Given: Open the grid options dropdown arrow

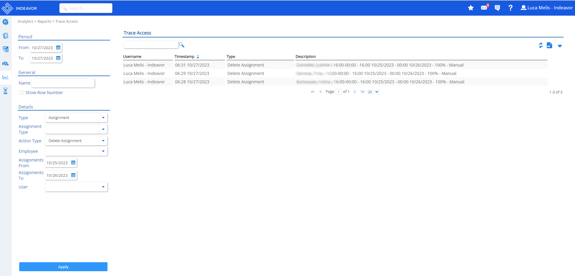Looking at the screenshot, I should [560, 46].
